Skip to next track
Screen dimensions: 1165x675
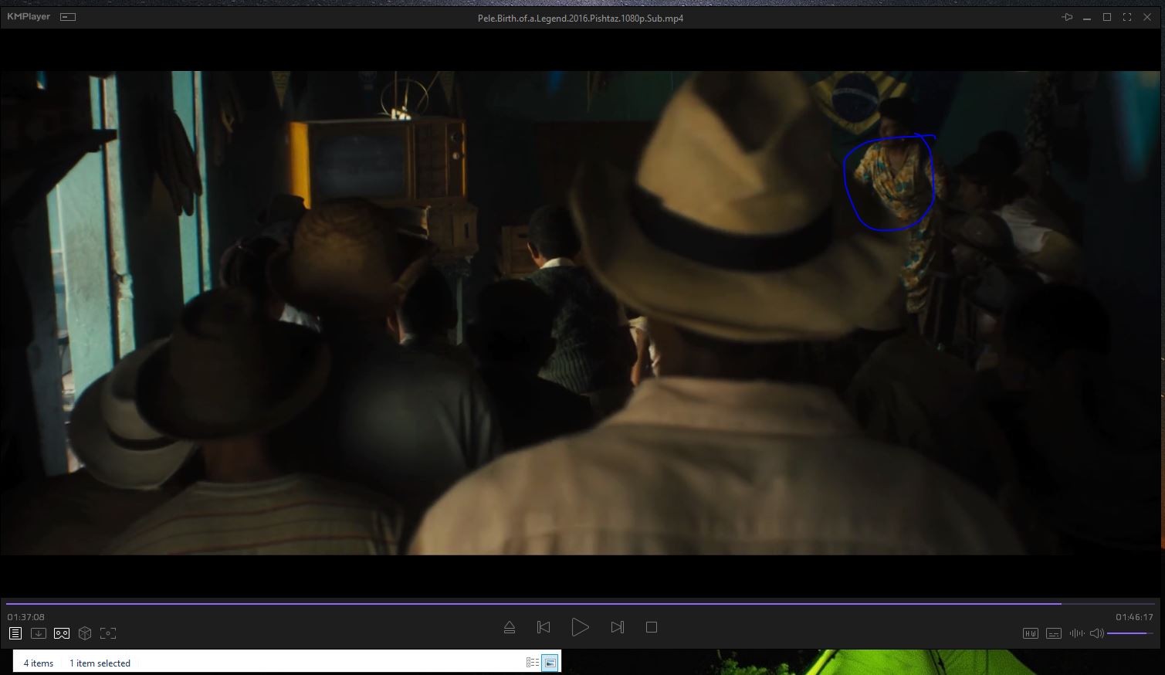[617, 627]
